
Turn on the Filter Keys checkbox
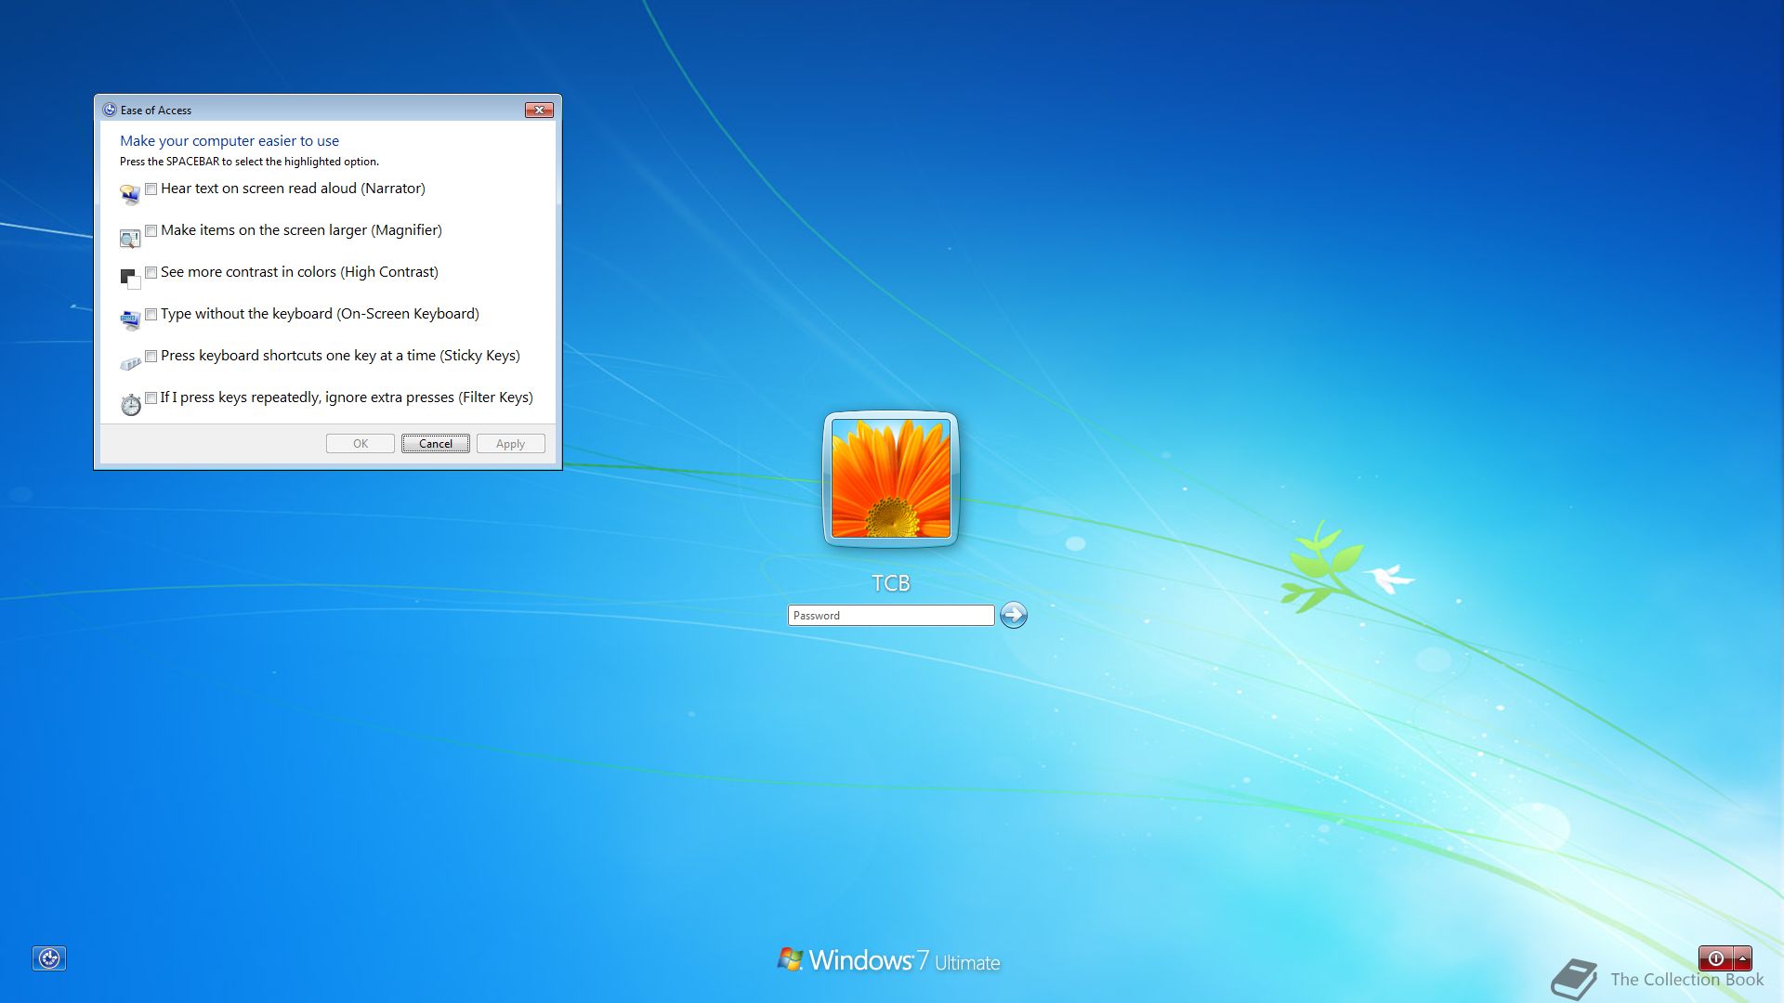151,397
